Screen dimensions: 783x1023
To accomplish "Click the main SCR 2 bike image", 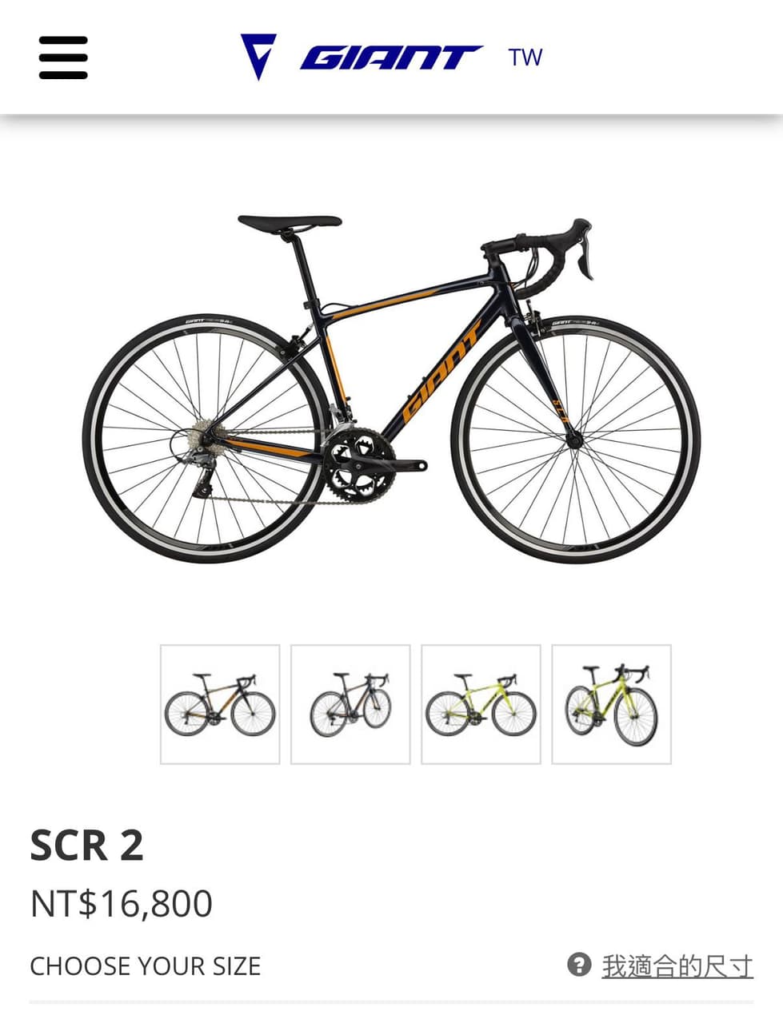I will point(392,390).
